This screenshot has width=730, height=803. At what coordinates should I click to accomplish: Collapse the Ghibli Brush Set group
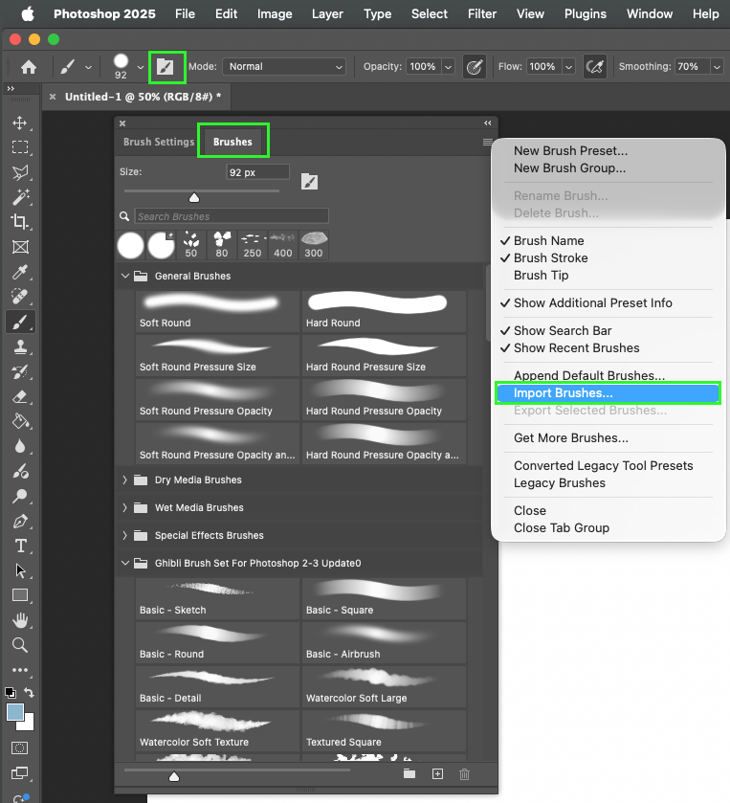(125, 563)
